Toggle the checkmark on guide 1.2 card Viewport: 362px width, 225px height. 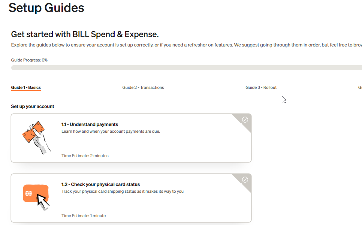coord(245,180)
